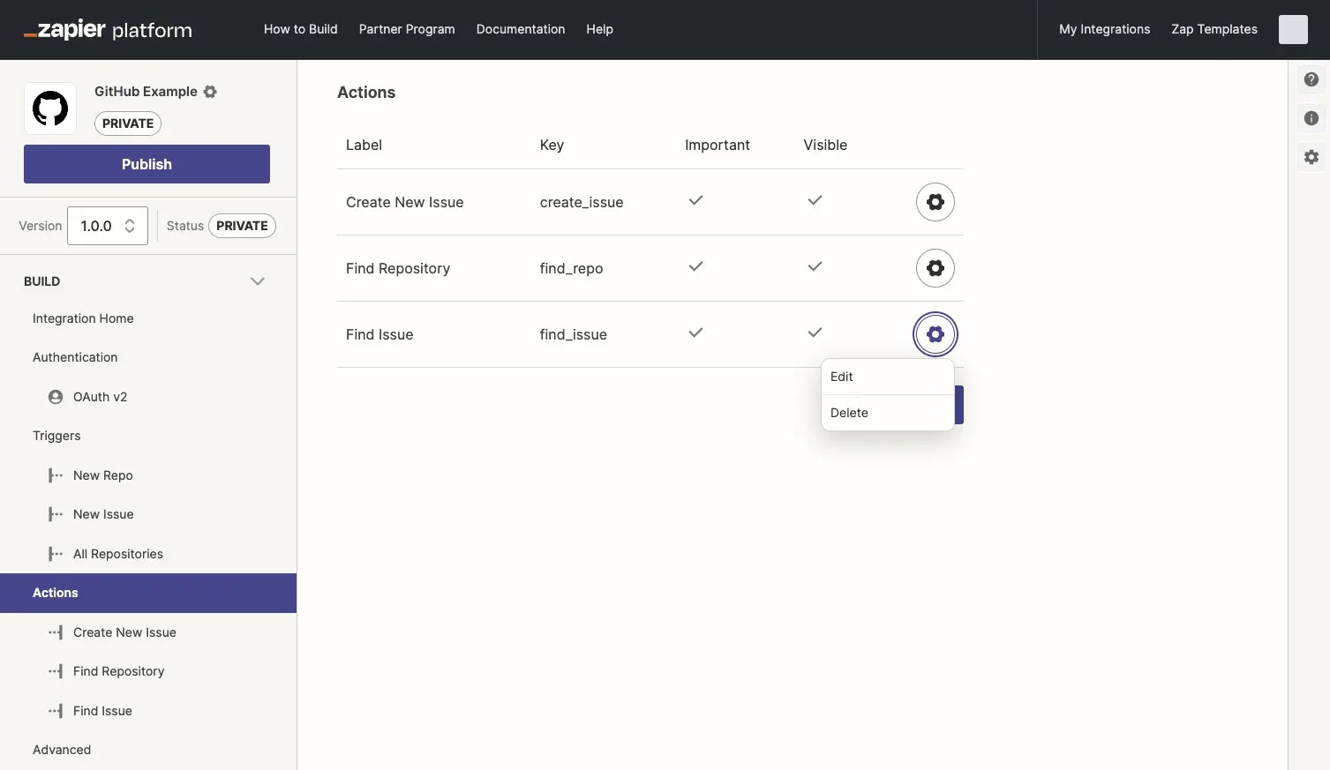Image resolution: width=1330 pixels, height=770 pixels.
Task: Open the gear menu for Create New Issue
Action: pos(936,202)
